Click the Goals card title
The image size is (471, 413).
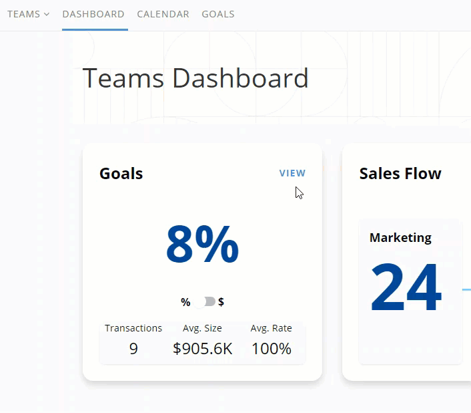[x=121, y=174]
